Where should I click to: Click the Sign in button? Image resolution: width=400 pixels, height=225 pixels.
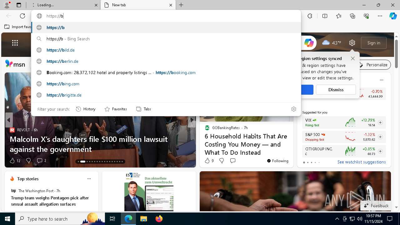tap(374, 43)
